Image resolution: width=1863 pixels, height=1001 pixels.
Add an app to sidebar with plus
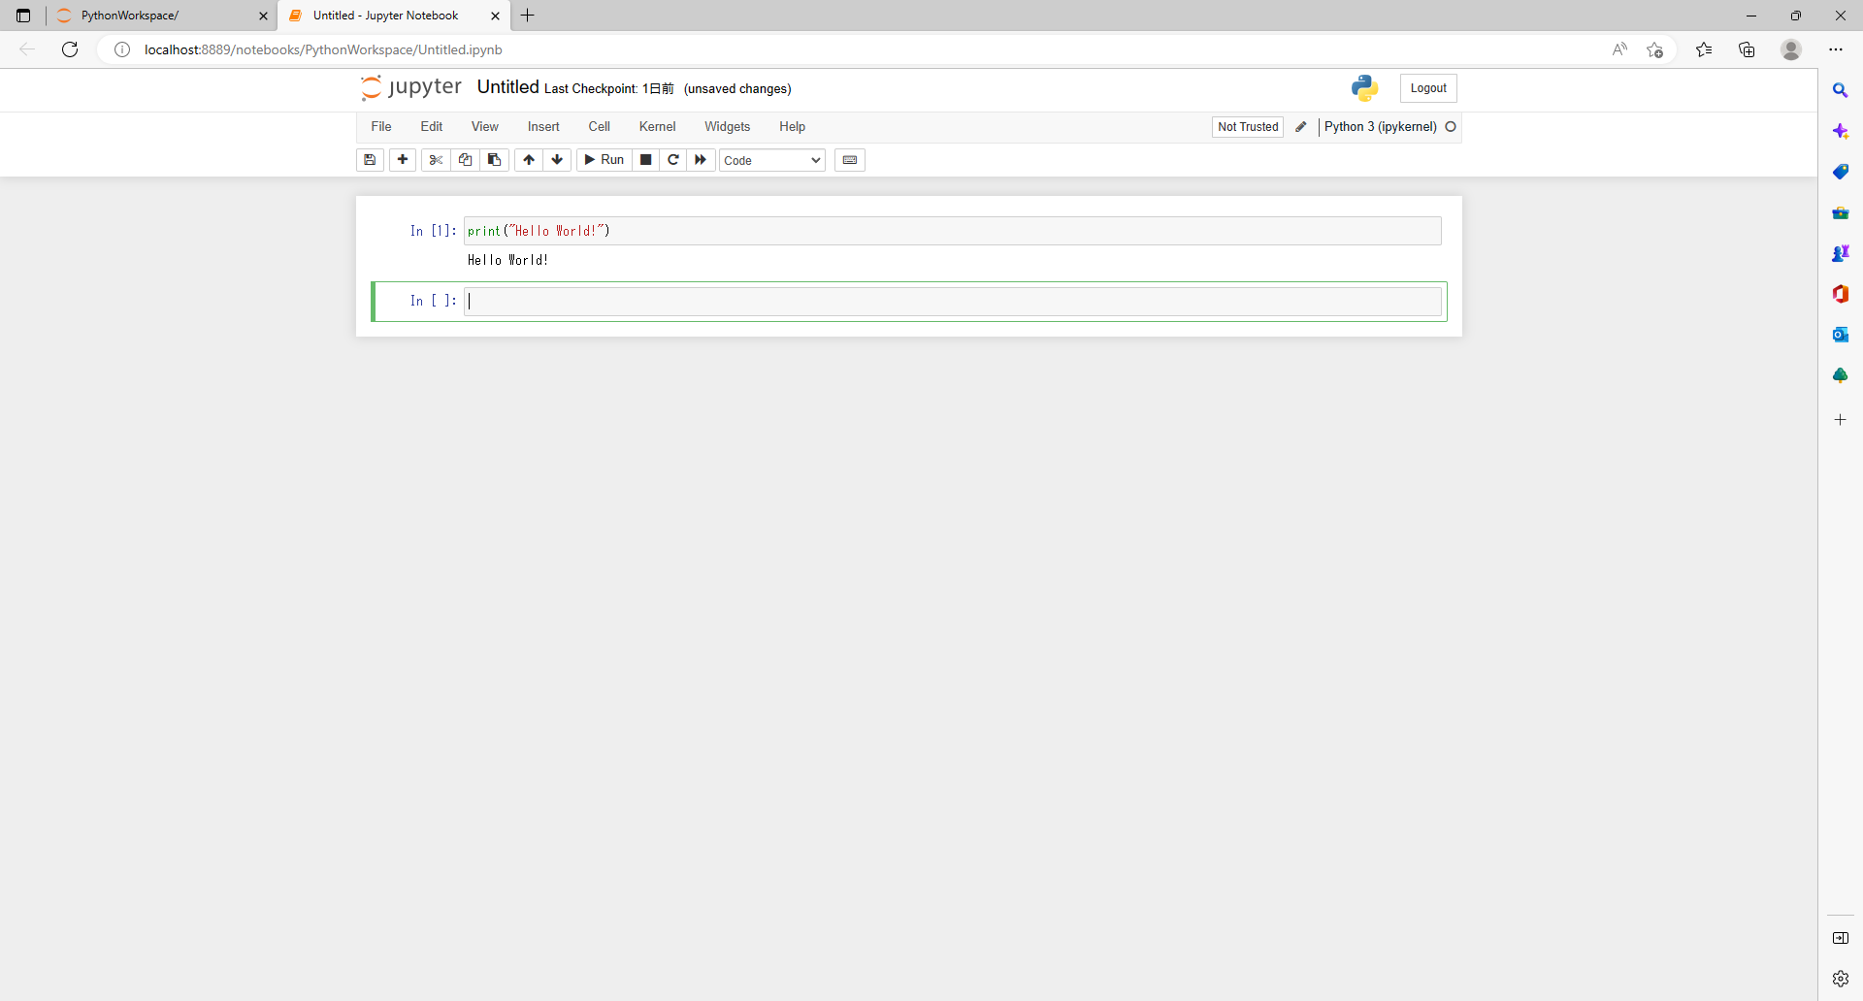(x=1841, y=420)
